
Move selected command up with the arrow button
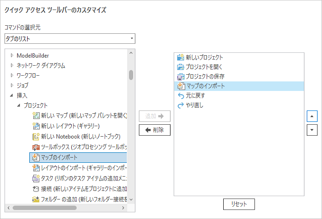(x=312, y=116)
